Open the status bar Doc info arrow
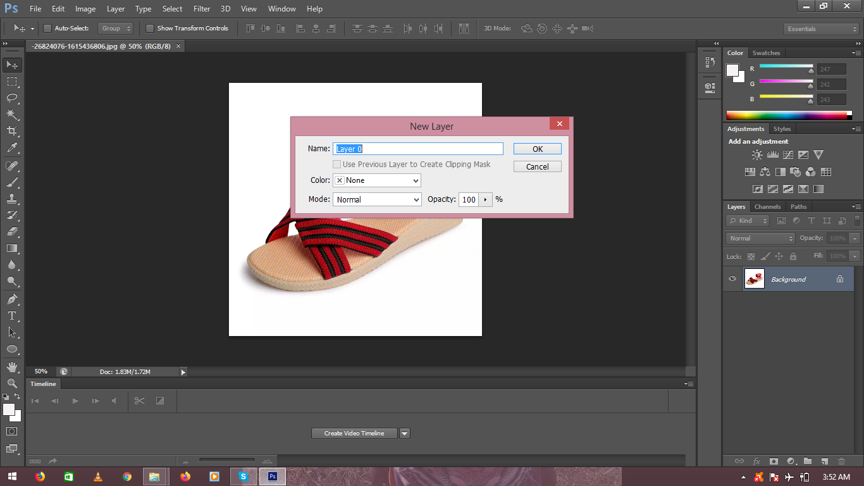 [183, 372]
